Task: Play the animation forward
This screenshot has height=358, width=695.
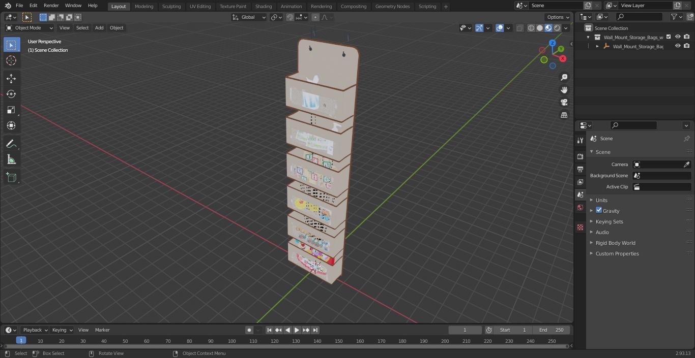Action: pyautogui.click(x=297, y=330)
